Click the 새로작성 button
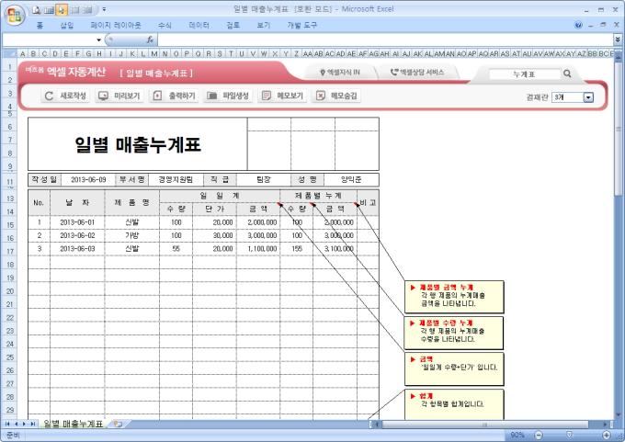 pos(65,96)
